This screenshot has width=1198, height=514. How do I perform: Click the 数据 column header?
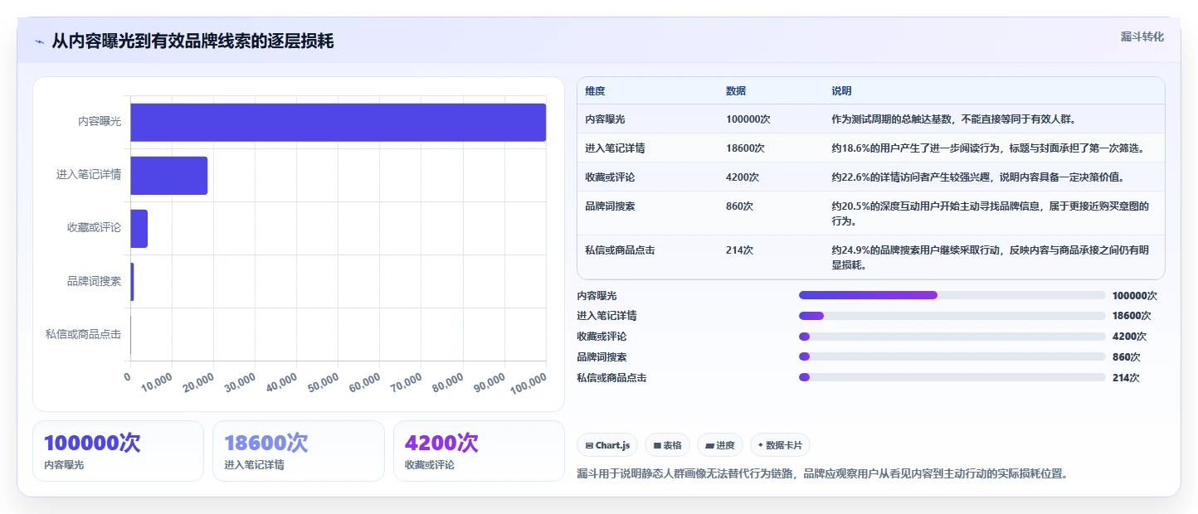[736, 91]
